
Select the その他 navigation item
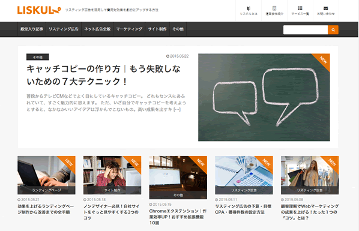coord(178,29)
